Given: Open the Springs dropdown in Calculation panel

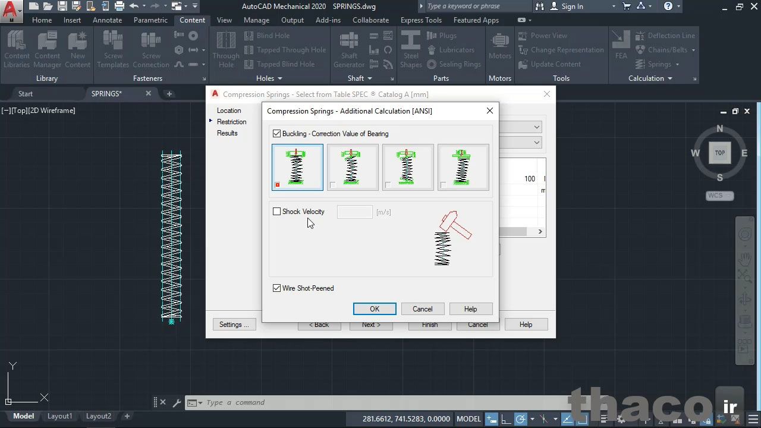Looking at the screenshot, I should [677, 64].
